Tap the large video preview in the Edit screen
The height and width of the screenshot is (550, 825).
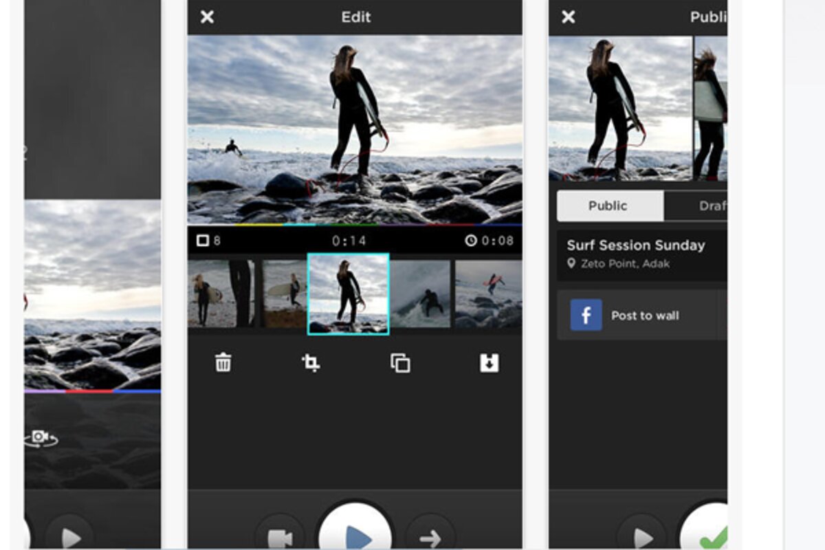[355, 130]
